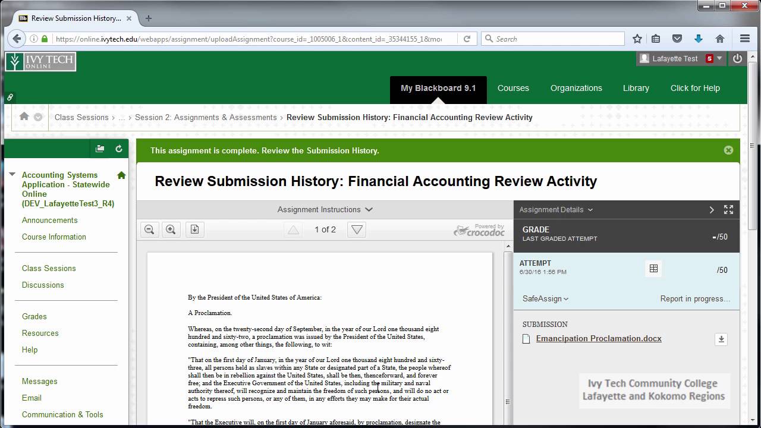Image resolution: width=761 pixels, height=428 pixels.
Task: Open the rubric grid icon in Attempt
Action: 653,269
